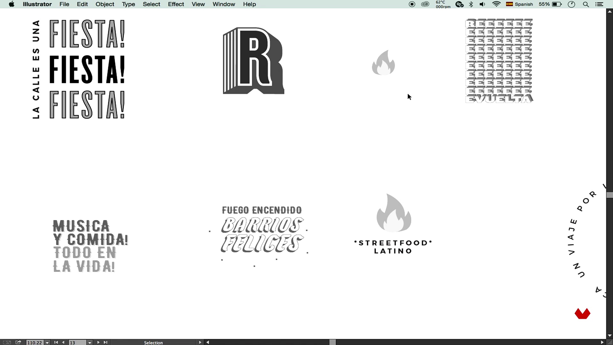This screenshot has width=613, height=345.
Task: Select the 3D letter R artwork
Action: [x=254, y=61]
